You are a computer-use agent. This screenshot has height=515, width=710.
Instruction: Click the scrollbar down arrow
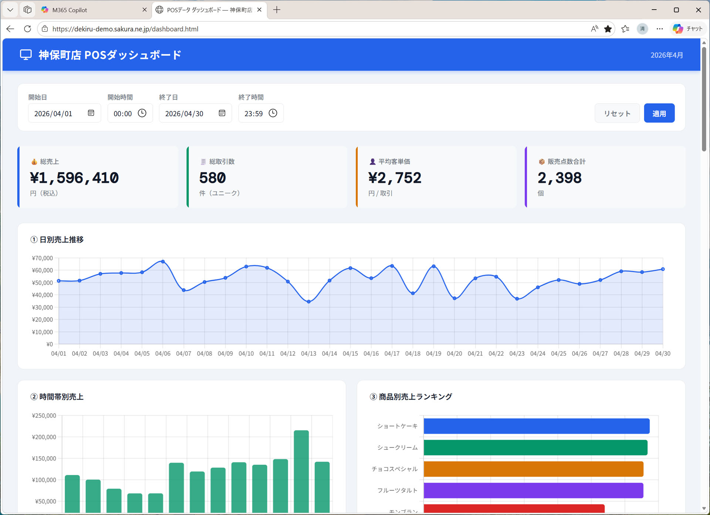pos(704,509)
